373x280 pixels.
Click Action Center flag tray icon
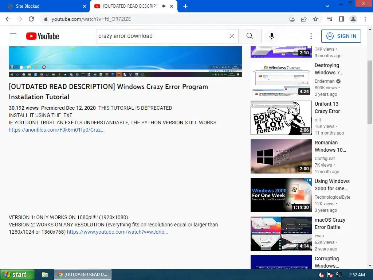point(330,275)
